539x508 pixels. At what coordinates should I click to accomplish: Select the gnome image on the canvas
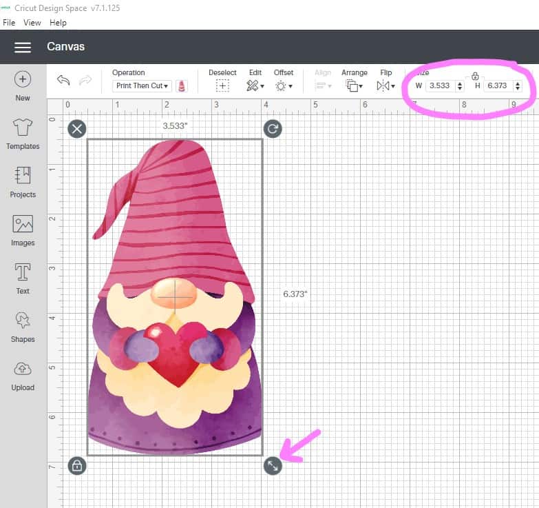[x=175, y=297]
